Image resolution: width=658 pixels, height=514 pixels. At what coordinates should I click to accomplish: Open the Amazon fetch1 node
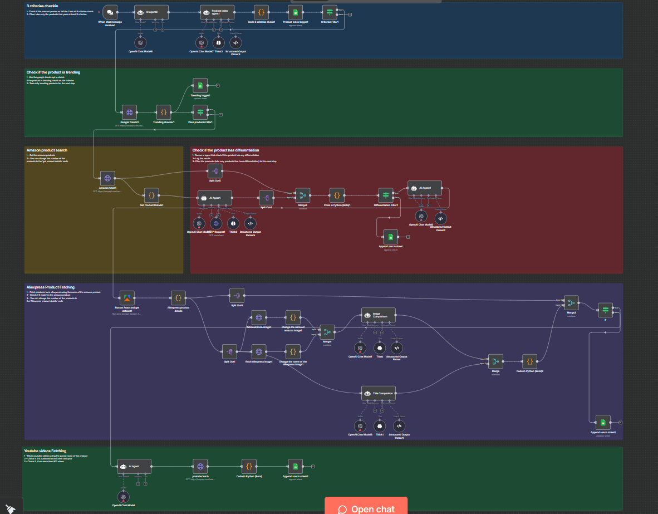pyautogui.click(x=106, y=178)
